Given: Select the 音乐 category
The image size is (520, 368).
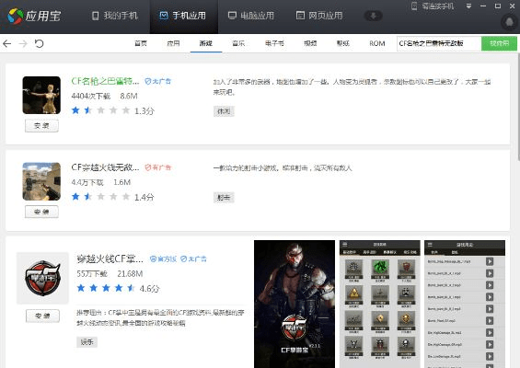Looking at the screenshot, I should [x=238, y=43].
